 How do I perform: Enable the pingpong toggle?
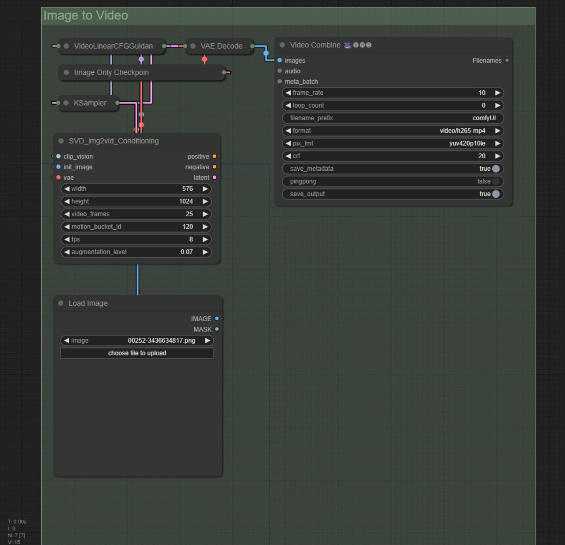(496, 181)
